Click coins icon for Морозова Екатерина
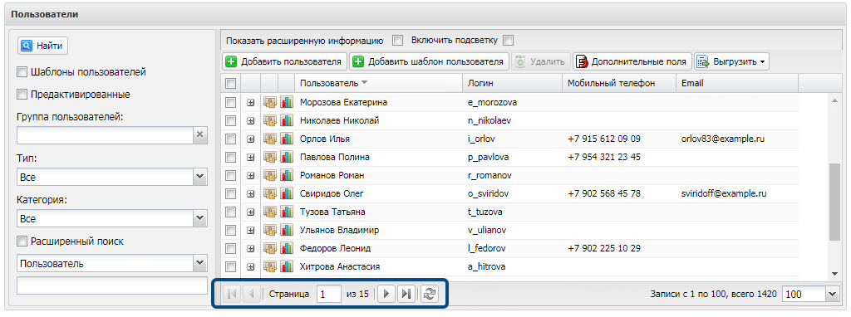The height and width of the screenshot is (317, 851). [x=270, y=102]
